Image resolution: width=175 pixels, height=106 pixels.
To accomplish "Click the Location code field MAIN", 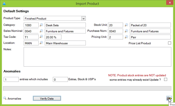I will pyautogui.click(x=31, y=43).
